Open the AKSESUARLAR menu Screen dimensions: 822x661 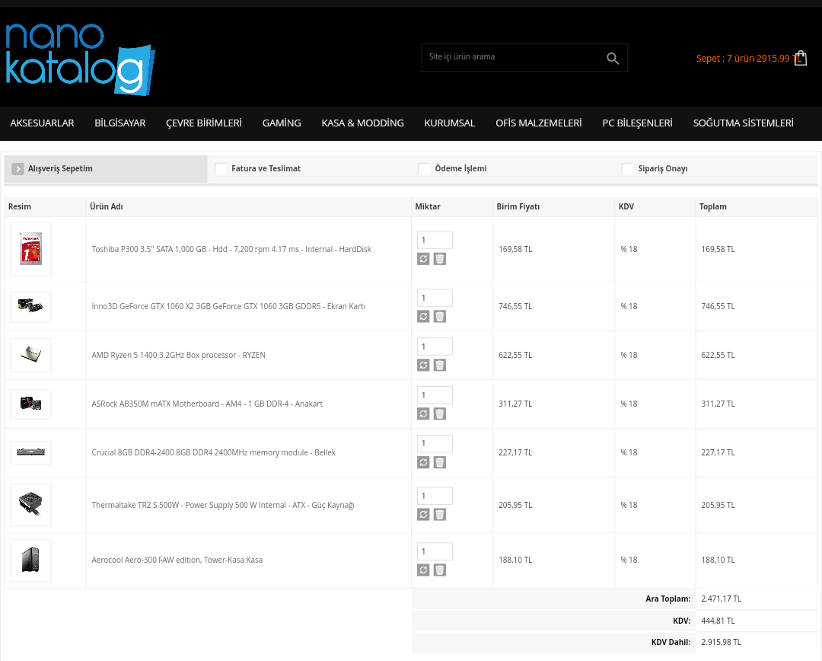pyautogui.click(x=42, y=123)
